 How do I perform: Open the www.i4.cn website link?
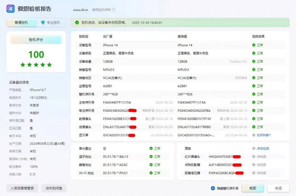[80, 10]
